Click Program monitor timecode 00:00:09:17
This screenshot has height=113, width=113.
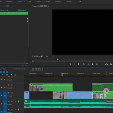pos(38,56)
